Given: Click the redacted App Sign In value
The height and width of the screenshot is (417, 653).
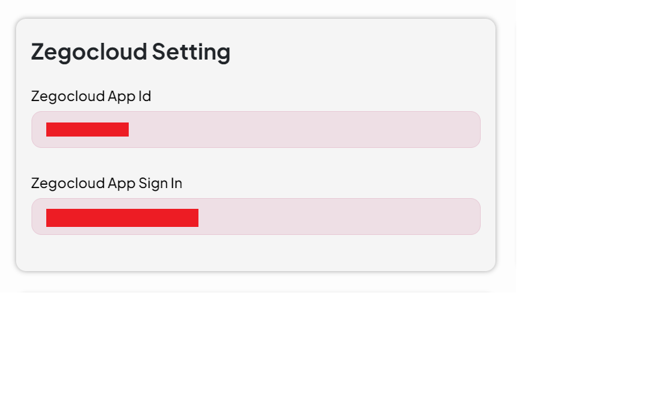Looking at the screenshot, I should coord(122,218).
